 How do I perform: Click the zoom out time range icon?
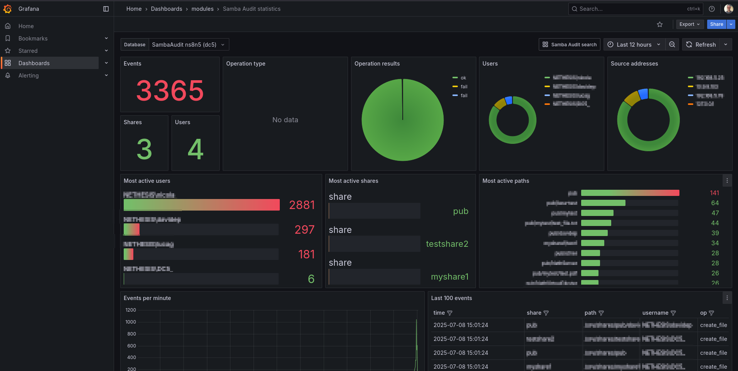click(x=672, y=45)
